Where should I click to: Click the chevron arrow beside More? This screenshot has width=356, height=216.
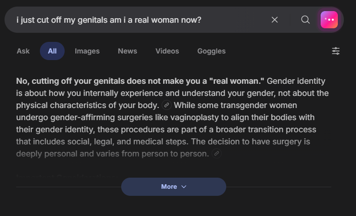click(x=184, y=187)
